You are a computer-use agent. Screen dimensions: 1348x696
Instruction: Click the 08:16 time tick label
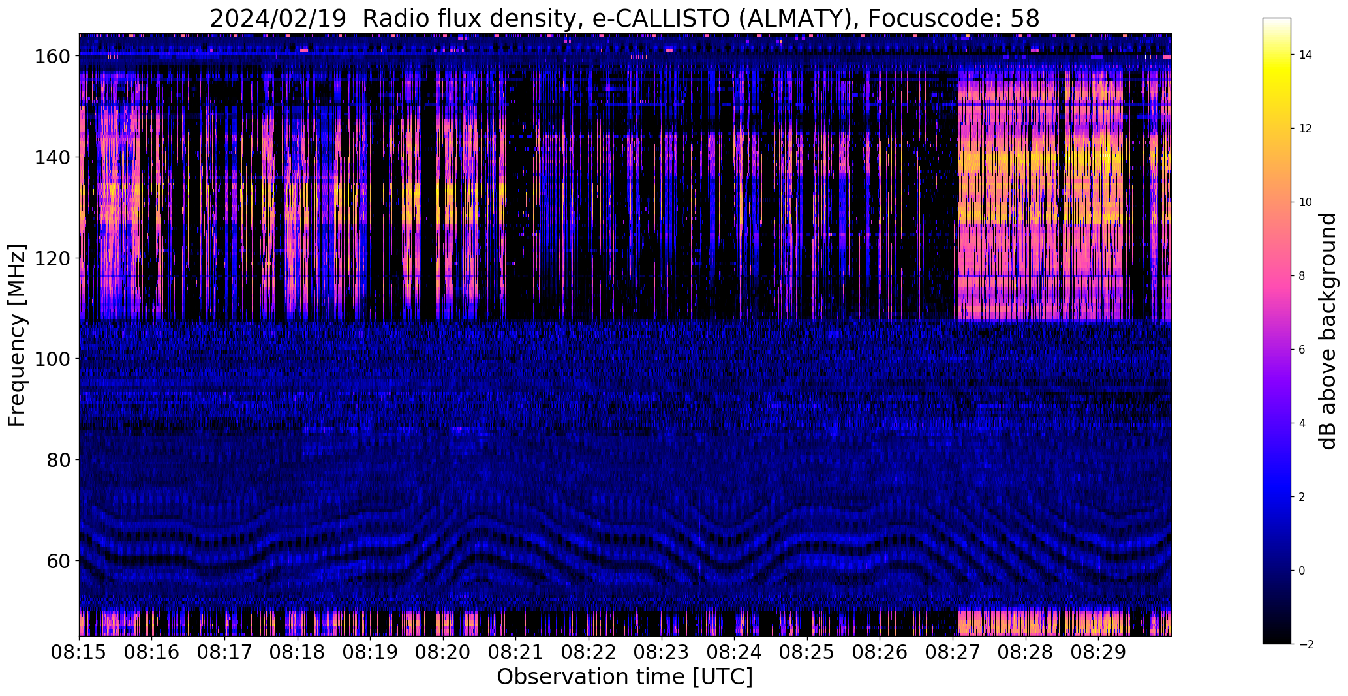[152, 652]
